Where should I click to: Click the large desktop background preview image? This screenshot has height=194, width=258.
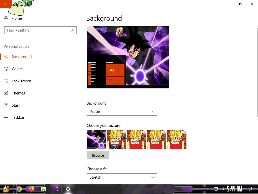click(x=128, y=57)
